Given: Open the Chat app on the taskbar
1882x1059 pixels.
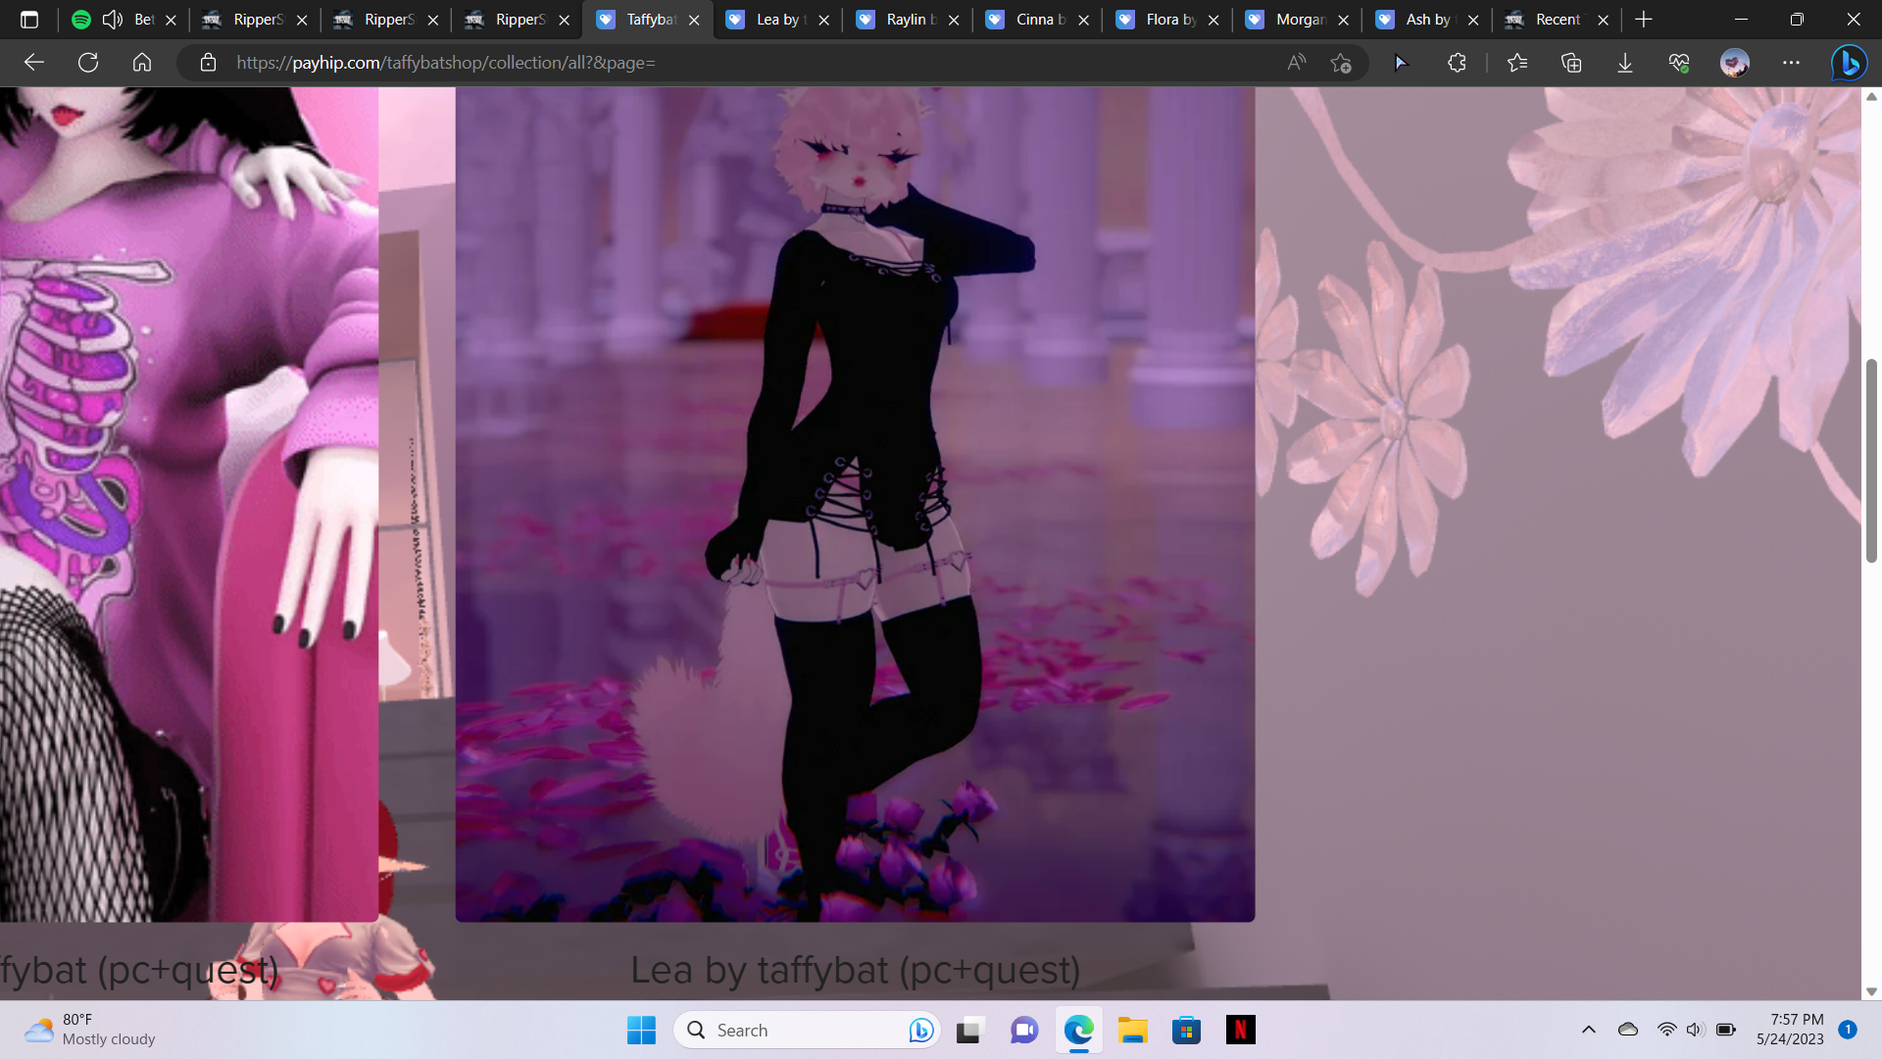Looking at the screenshot, I should [1024, 1030].
